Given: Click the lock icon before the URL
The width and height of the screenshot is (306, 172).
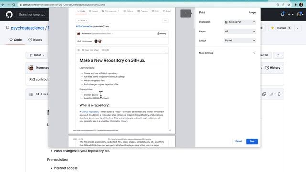Looking at the screenshot, I should 21,5.
